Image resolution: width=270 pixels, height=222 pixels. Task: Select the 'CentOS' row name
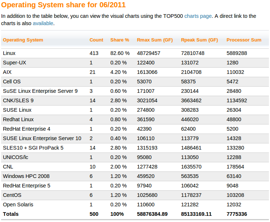coord(12,195)
